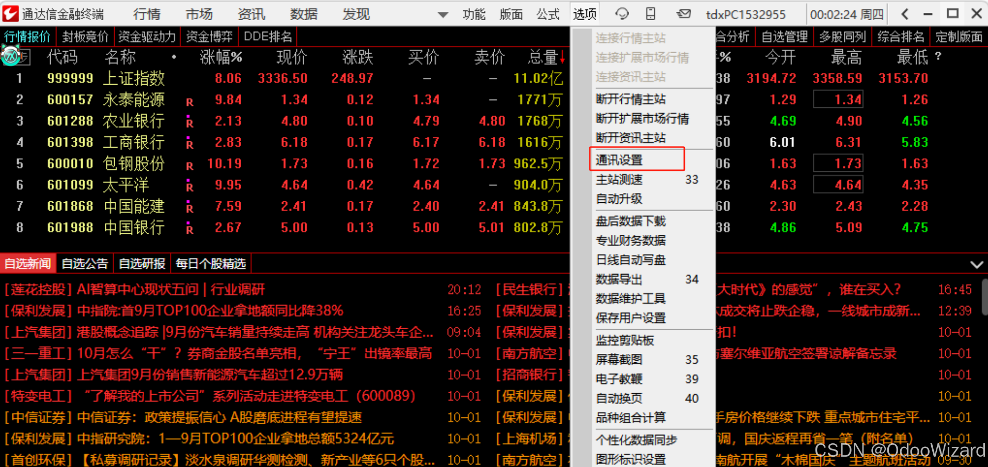Open the 数据 menu
Image resolution: width=988 pixels, height=467 pixels.
[304, 14]
